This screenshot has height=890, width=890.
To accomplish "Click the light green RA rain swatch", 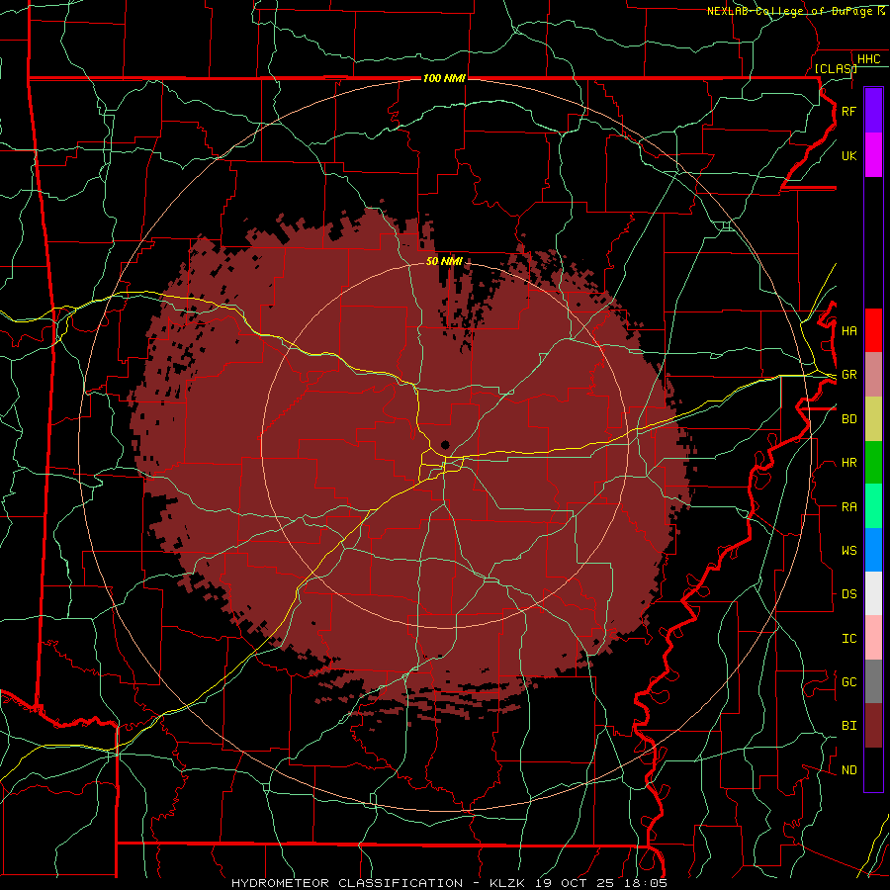I will click(873, 506).
